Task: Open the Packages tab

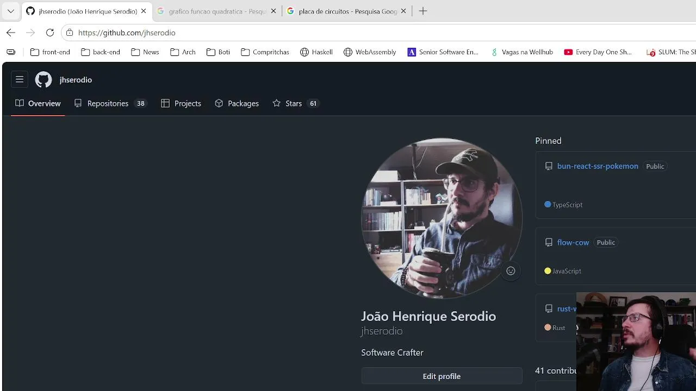Action: pos(237,103)
